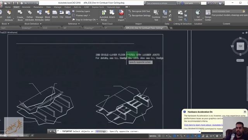
Task: Toggle the drawing grid display in status bar
Action: (159, 136)
